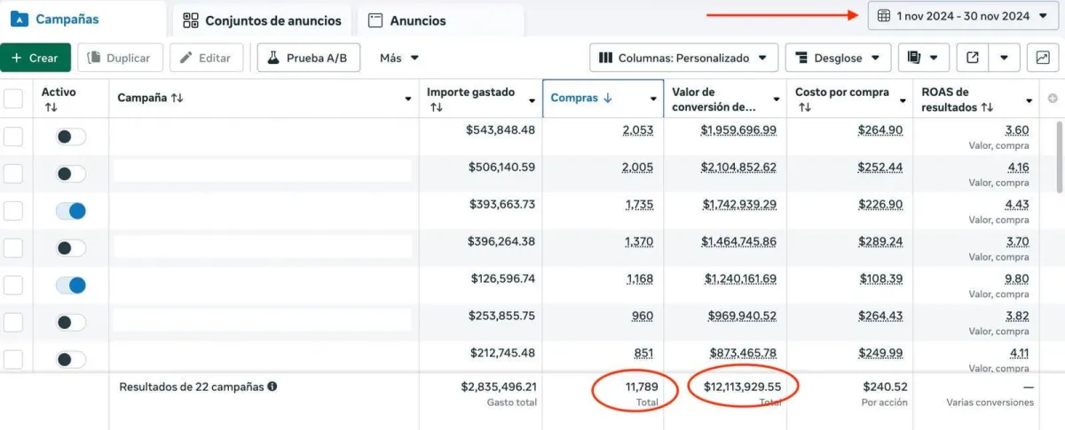Open the Desglose dropdown
This screenshot has height=430, width=1065.
point(838,58)
